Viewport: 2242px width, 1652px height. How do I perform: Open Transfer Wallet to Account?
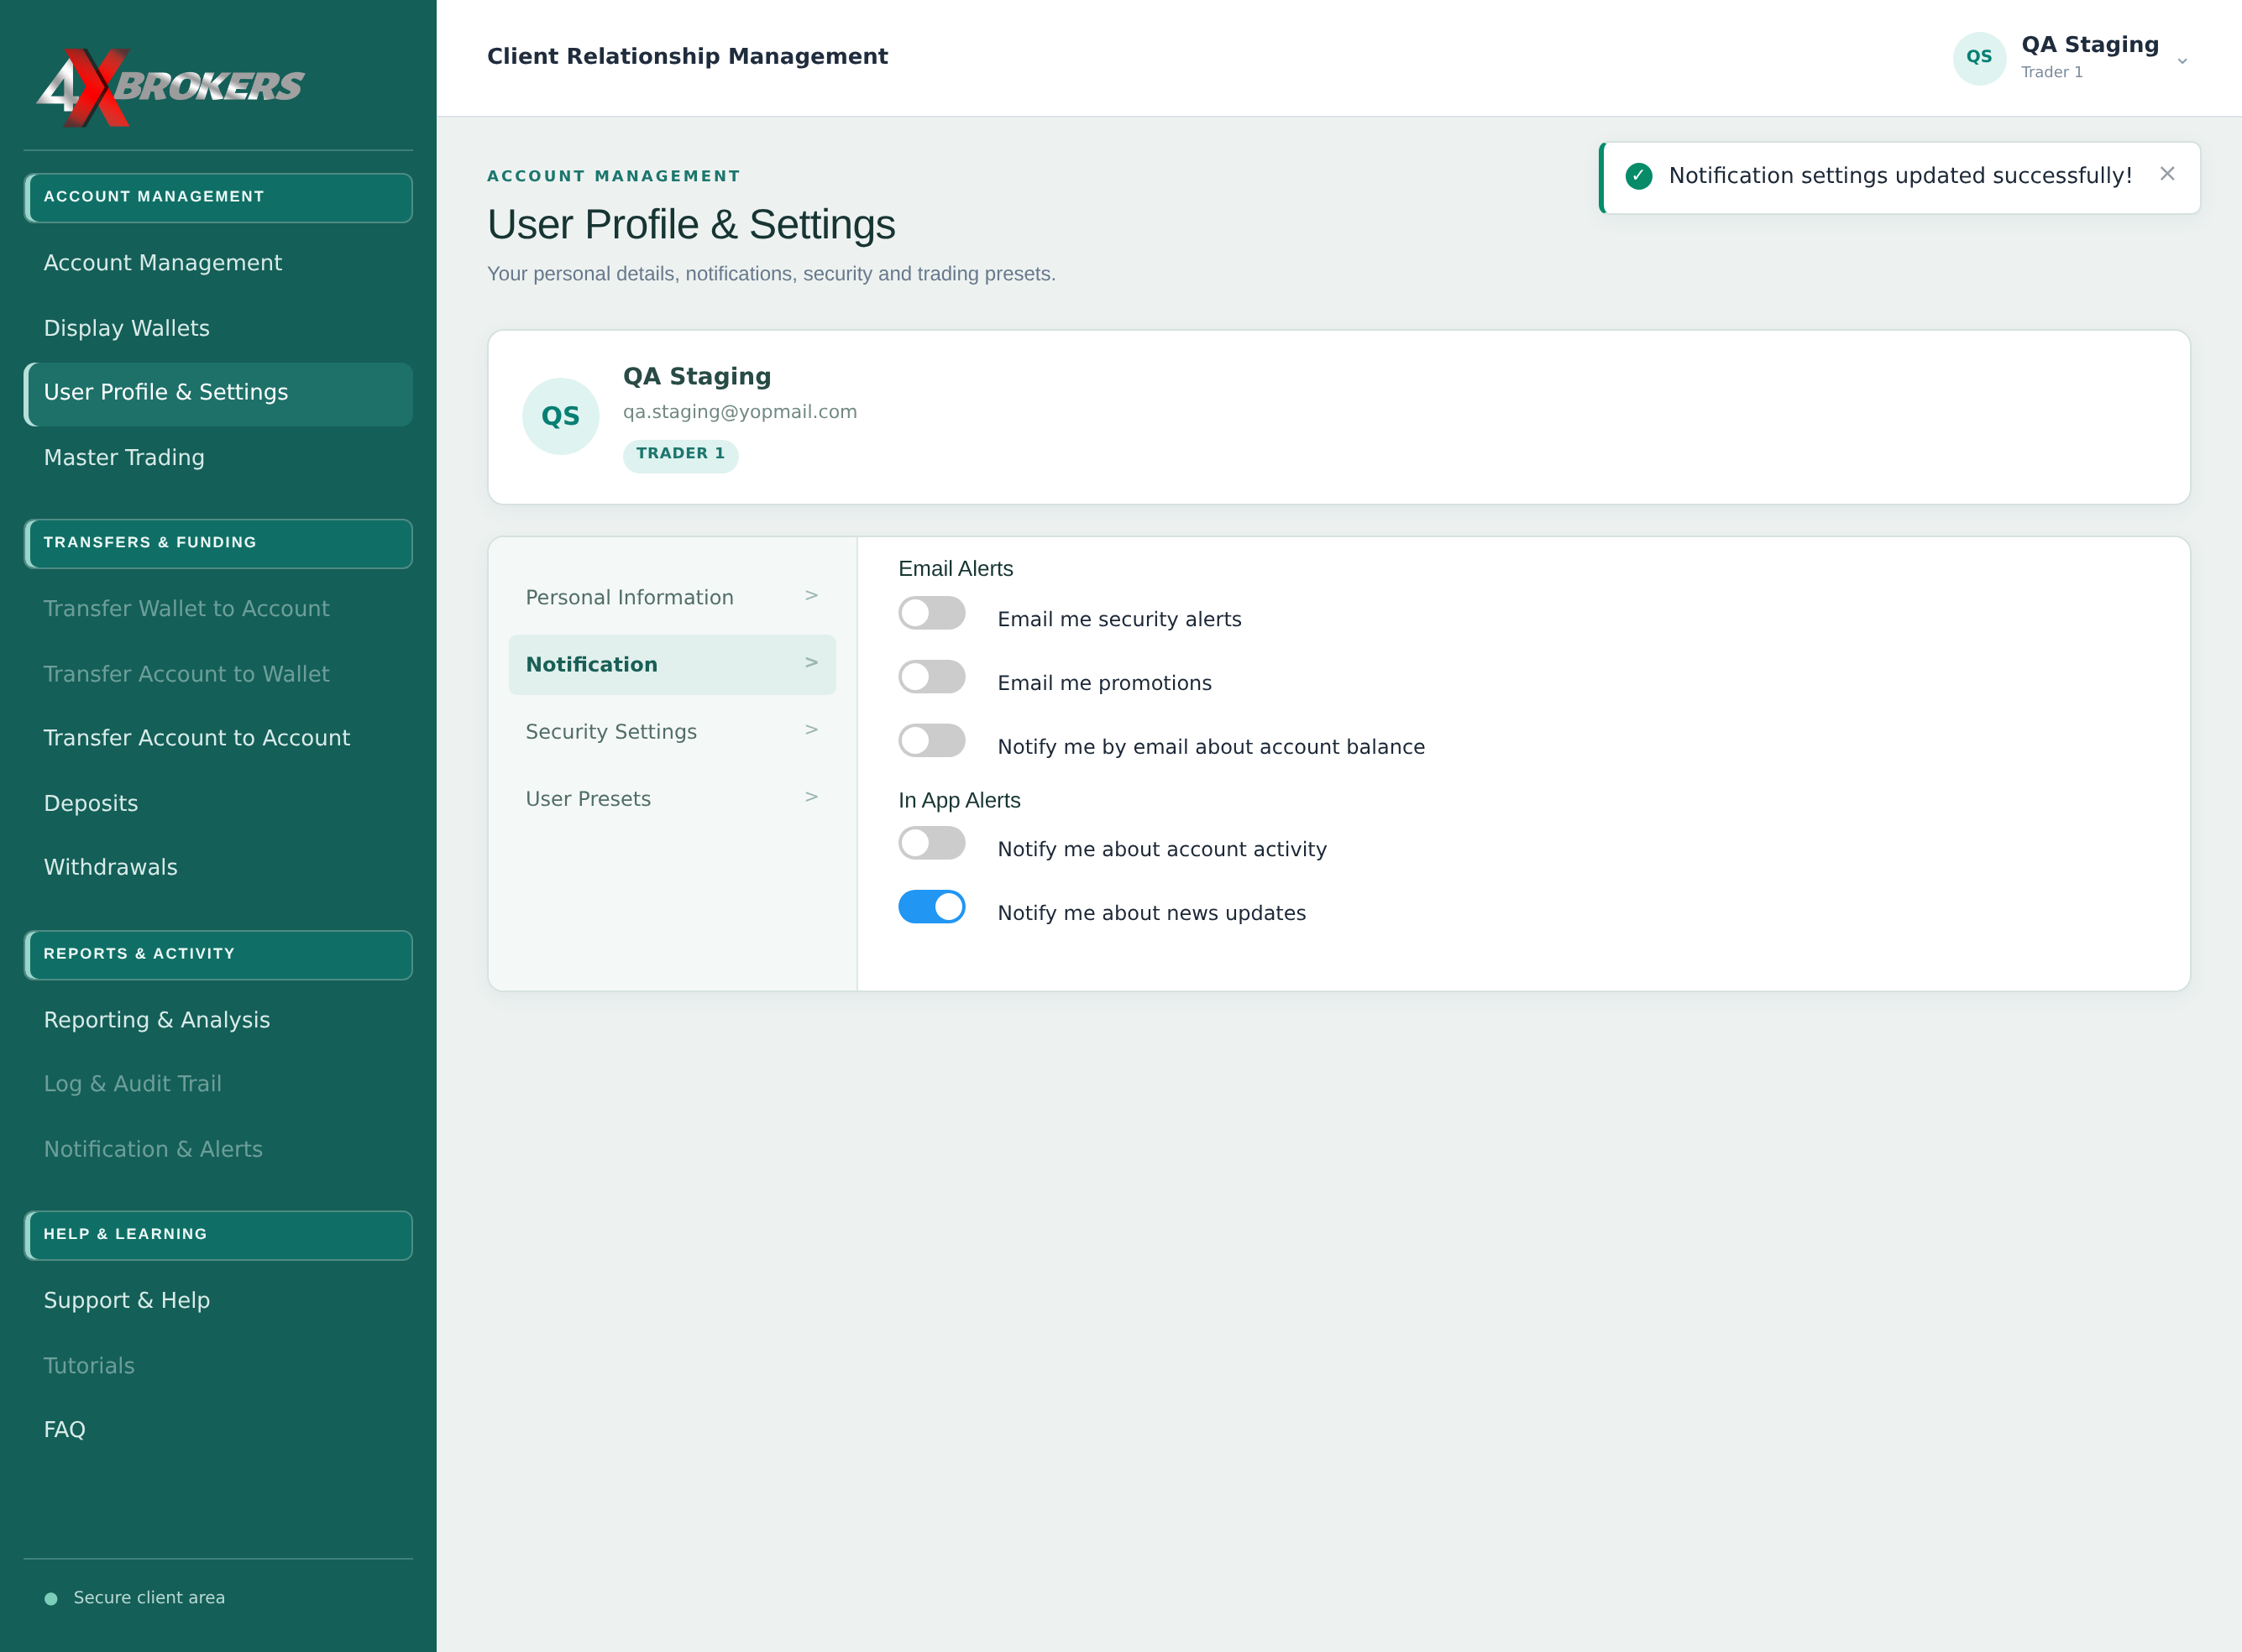coord(218,609)
